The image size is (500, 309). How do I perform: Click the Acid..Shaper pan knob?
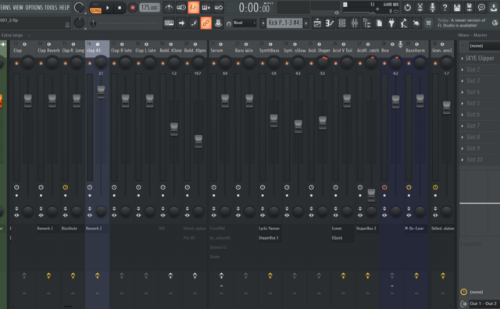point(323,63)
